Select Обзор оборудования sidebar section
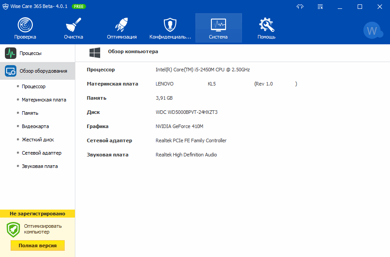This screenshot has width=390, height=257. pos(43,71)
